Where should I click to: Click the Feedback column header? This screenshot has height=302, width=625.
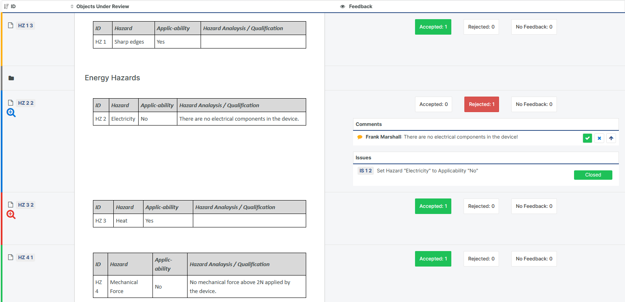tap(360, 7)
